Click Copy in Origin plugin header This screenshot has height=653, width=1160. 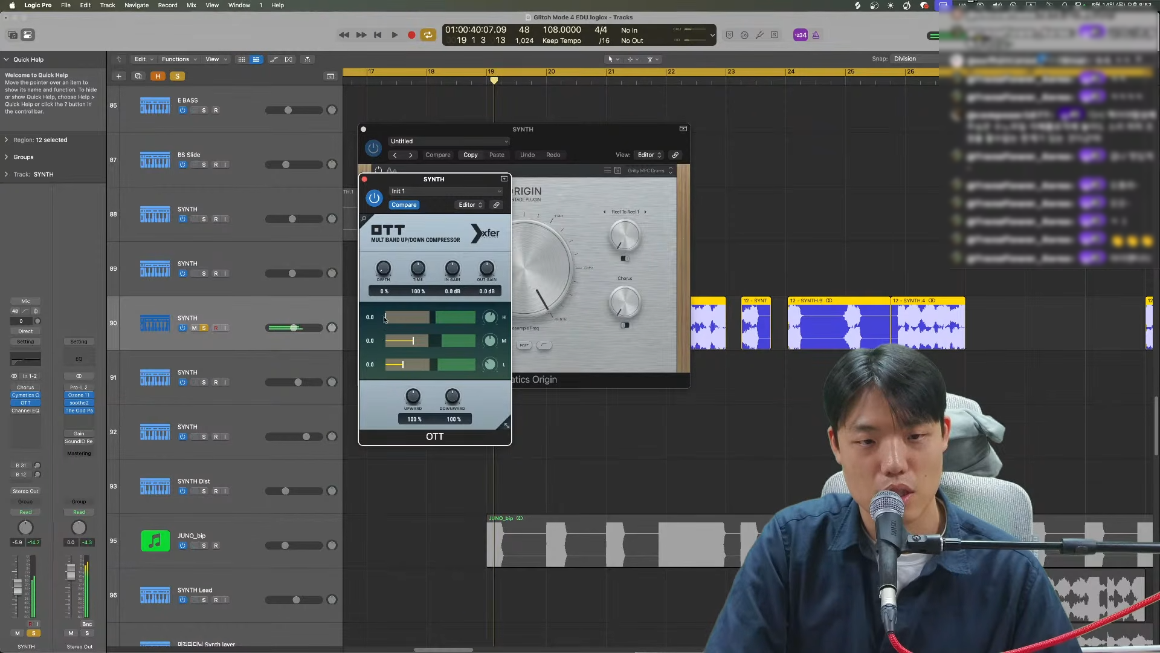coord(471,155)
